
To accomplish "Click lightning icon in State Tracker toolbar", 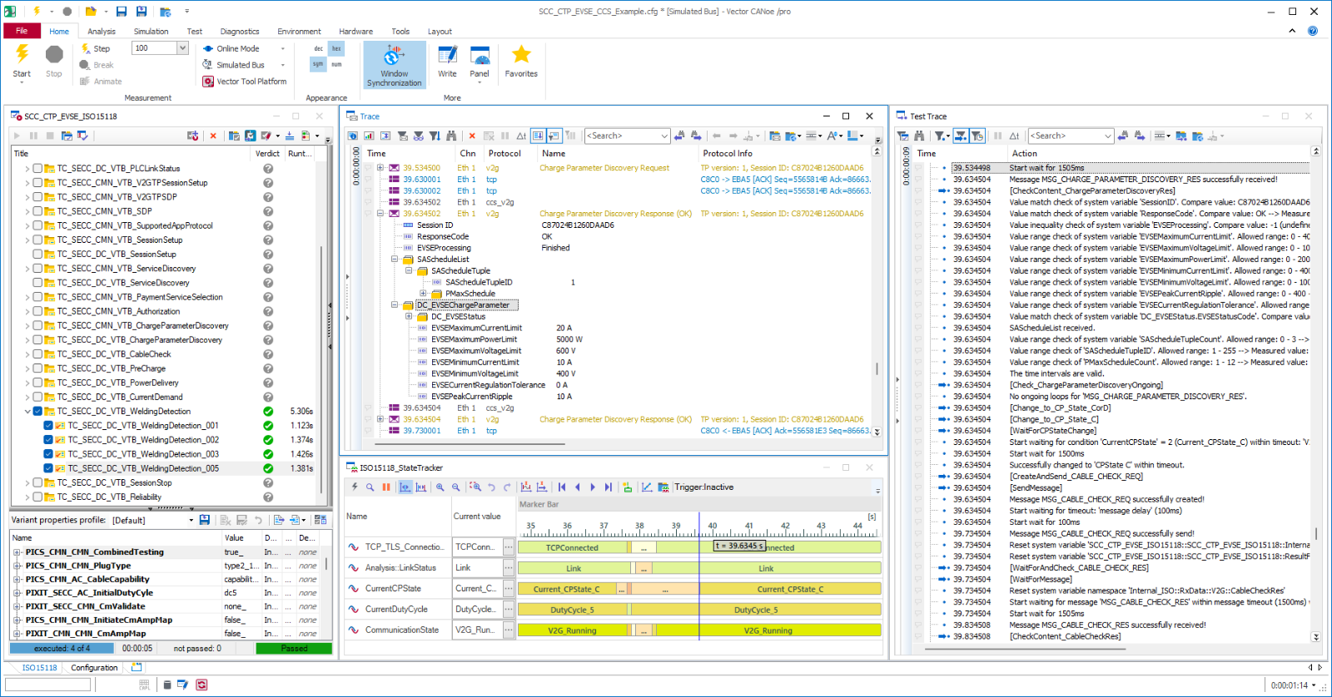I will click(355, 487).
